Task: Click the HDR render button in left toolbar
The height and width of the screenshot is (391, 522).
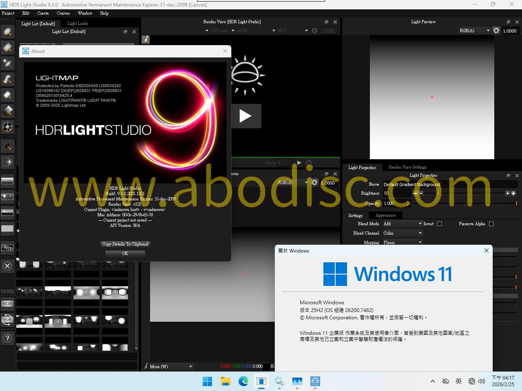Action: (7, 304)
